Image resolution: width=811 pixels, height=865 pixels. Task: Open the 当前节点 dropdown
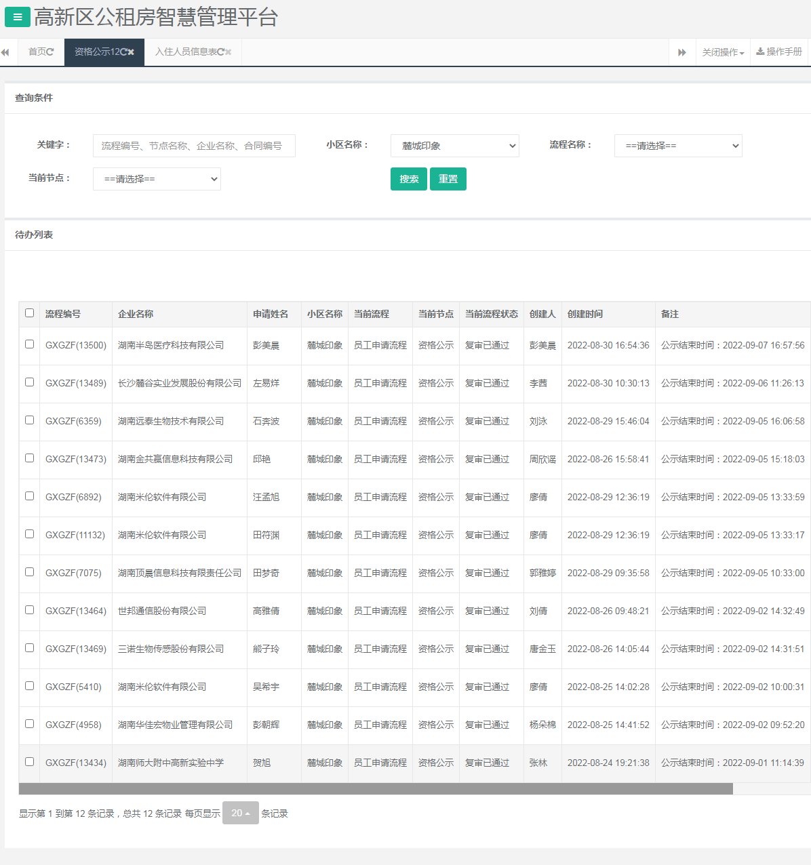(157, 179)
